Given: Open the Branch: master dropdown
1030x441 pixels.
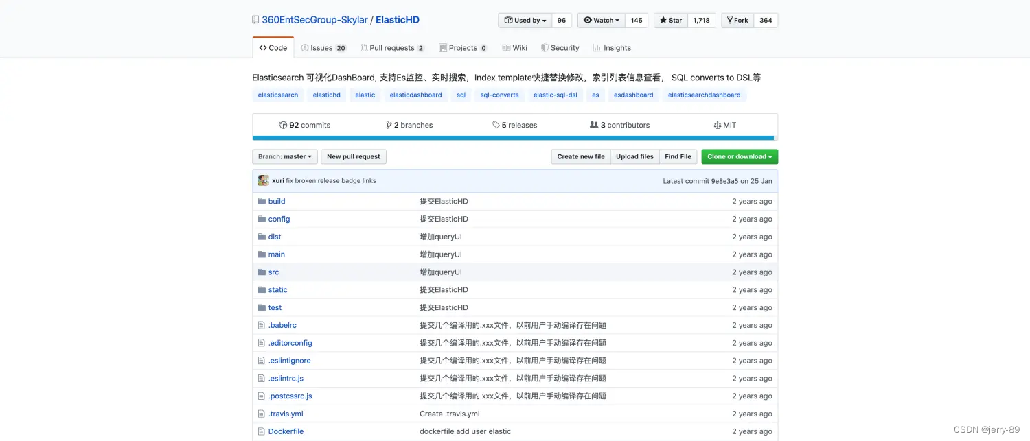Looking at the screenshot, I should (284, 156).
